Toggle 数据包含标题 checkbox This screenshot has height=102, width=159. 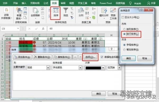[x=102, y=57]
